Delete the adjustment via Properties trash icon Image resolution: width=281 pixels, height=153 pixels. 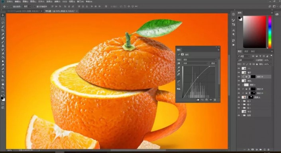point(215,100)
